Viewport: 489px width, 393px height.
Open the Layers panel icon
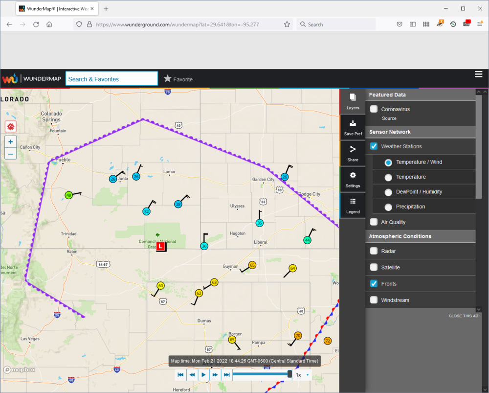tap(353, 101)
